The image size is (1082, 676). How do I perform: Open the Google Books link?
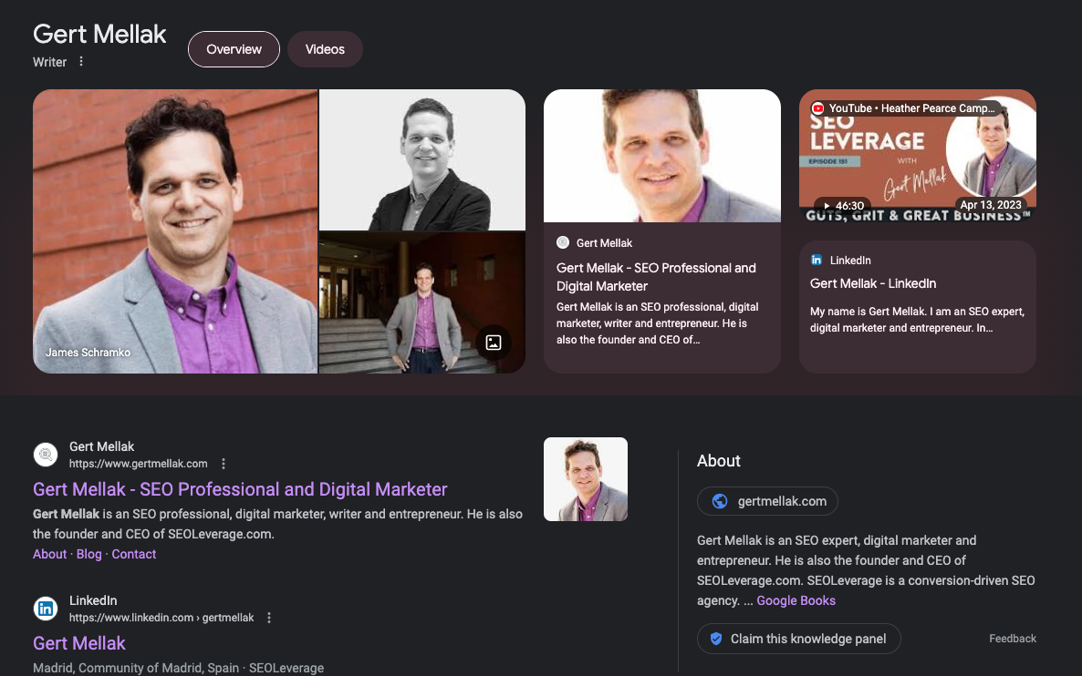796,600
